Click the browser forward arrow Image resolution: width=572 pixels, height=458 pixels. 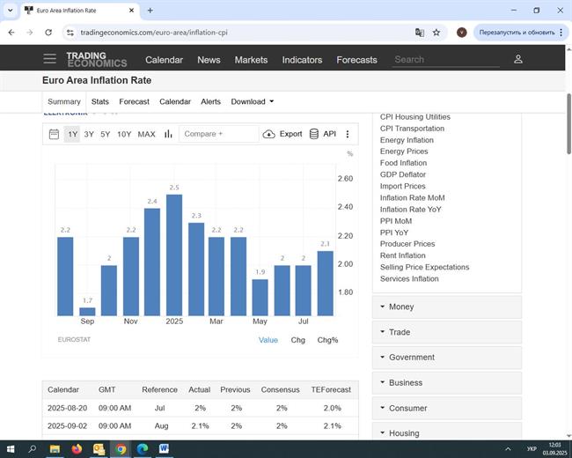30,33
